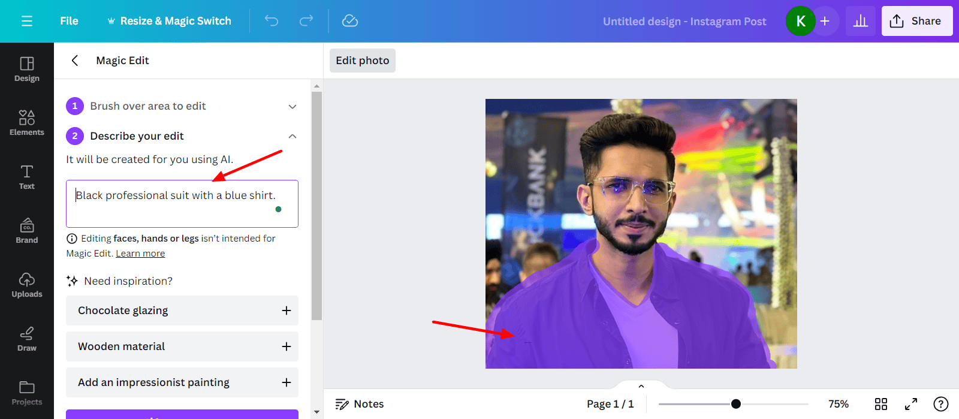Toggle the Notes panel
The width and height of the screenshot is (959, 419).
(x=360, y=404)
